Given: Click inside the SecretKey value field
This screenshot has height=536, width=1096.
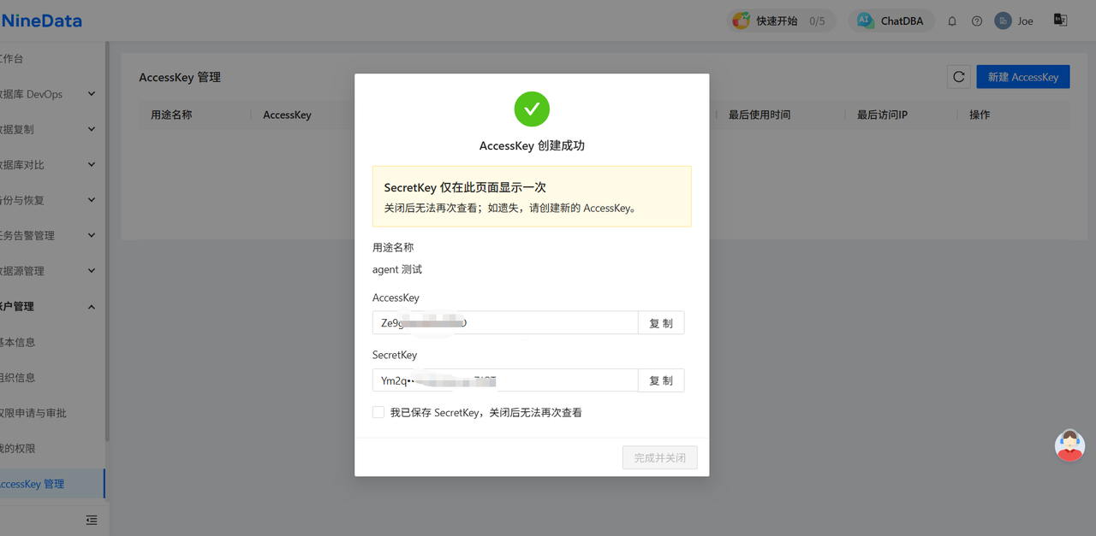Looking at the screenshot, I should pos(505,380).
